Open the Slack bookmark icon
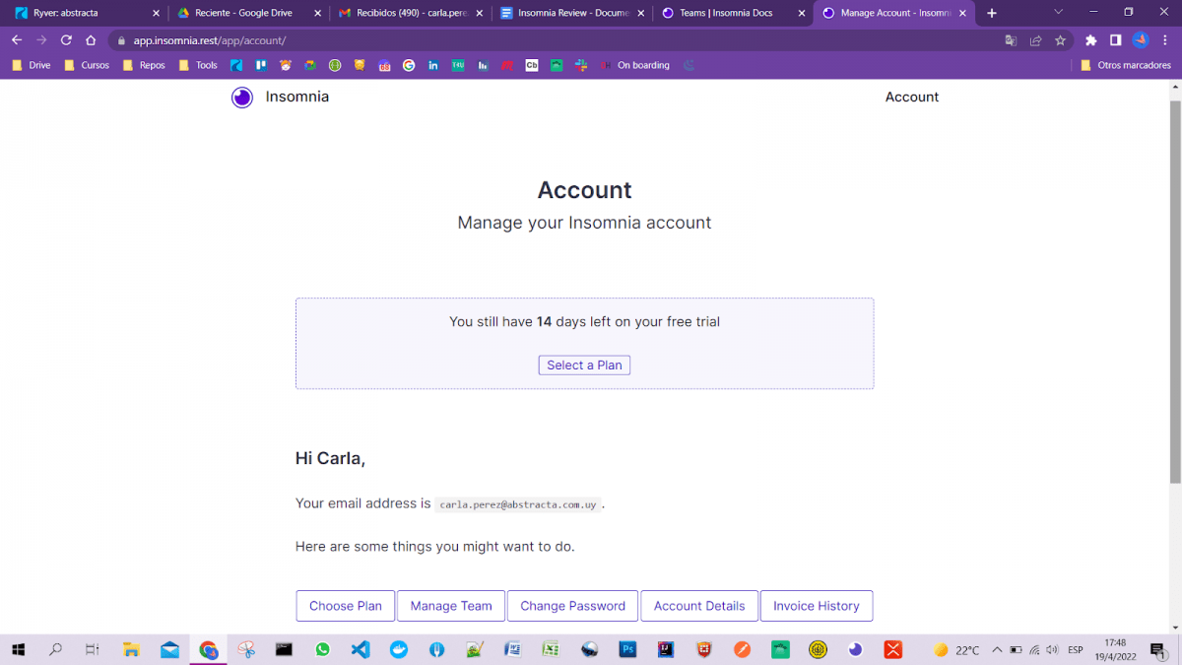 (581, 66)
